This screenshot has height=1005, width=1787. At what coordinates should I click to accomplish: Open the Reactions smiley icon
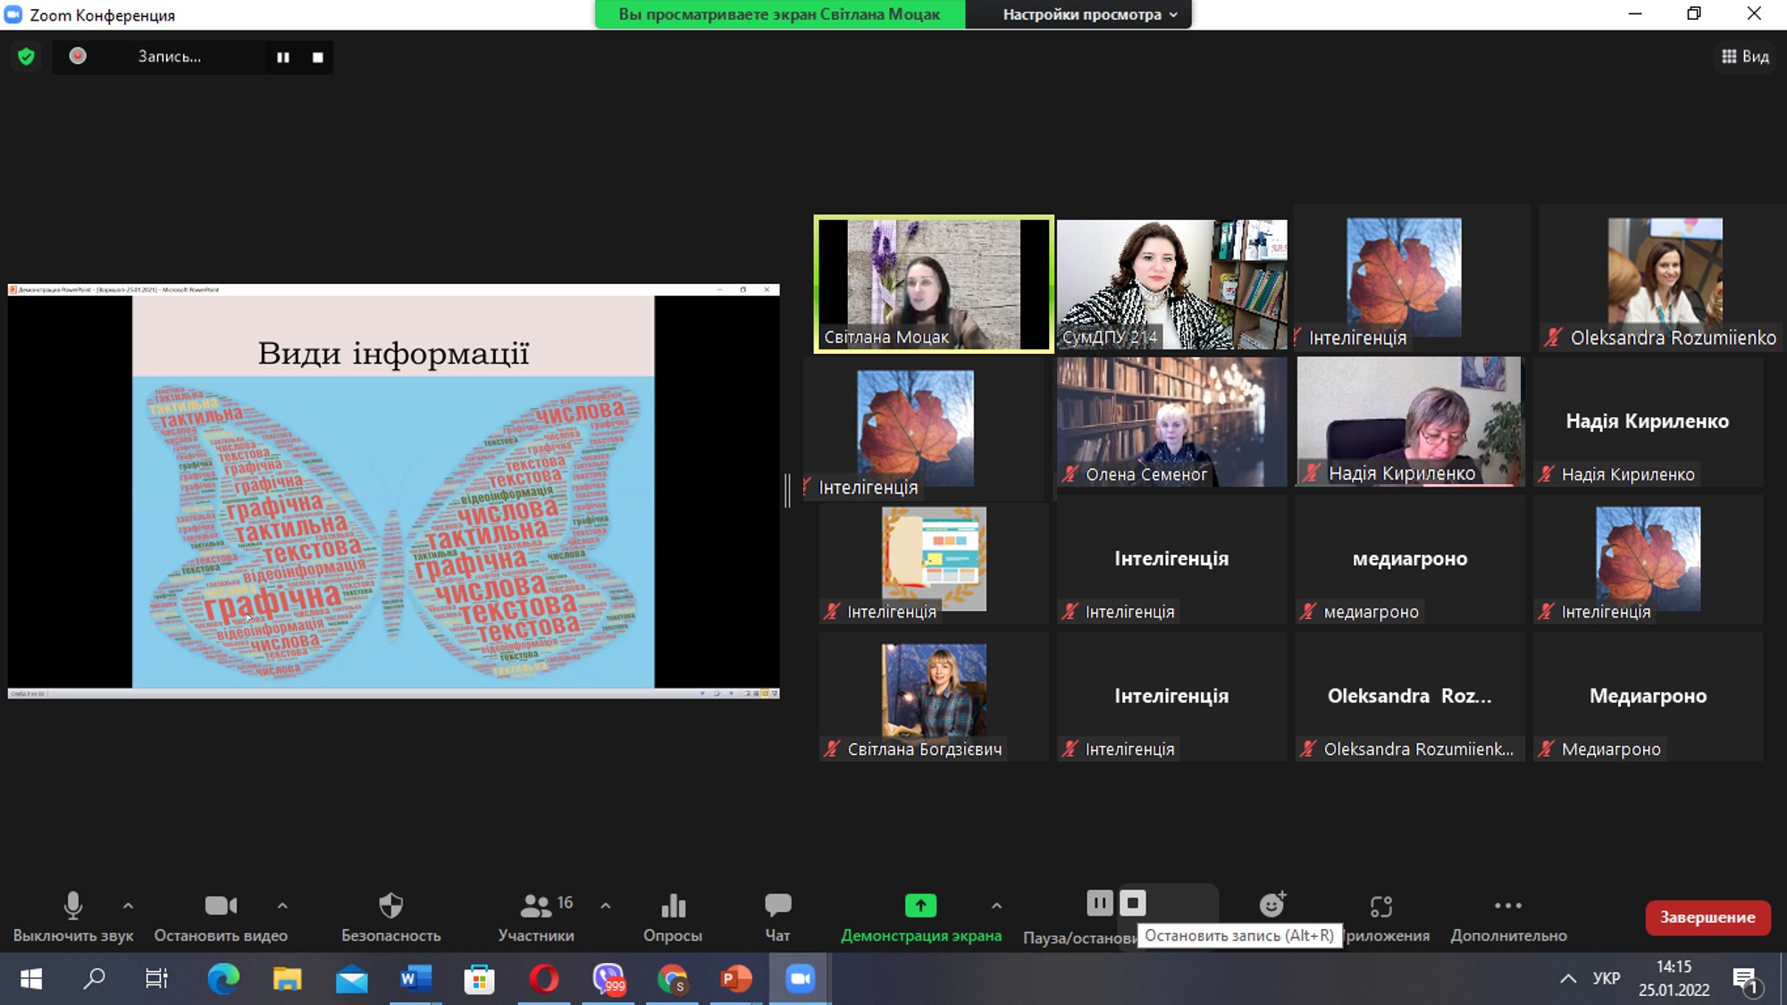1271,905
